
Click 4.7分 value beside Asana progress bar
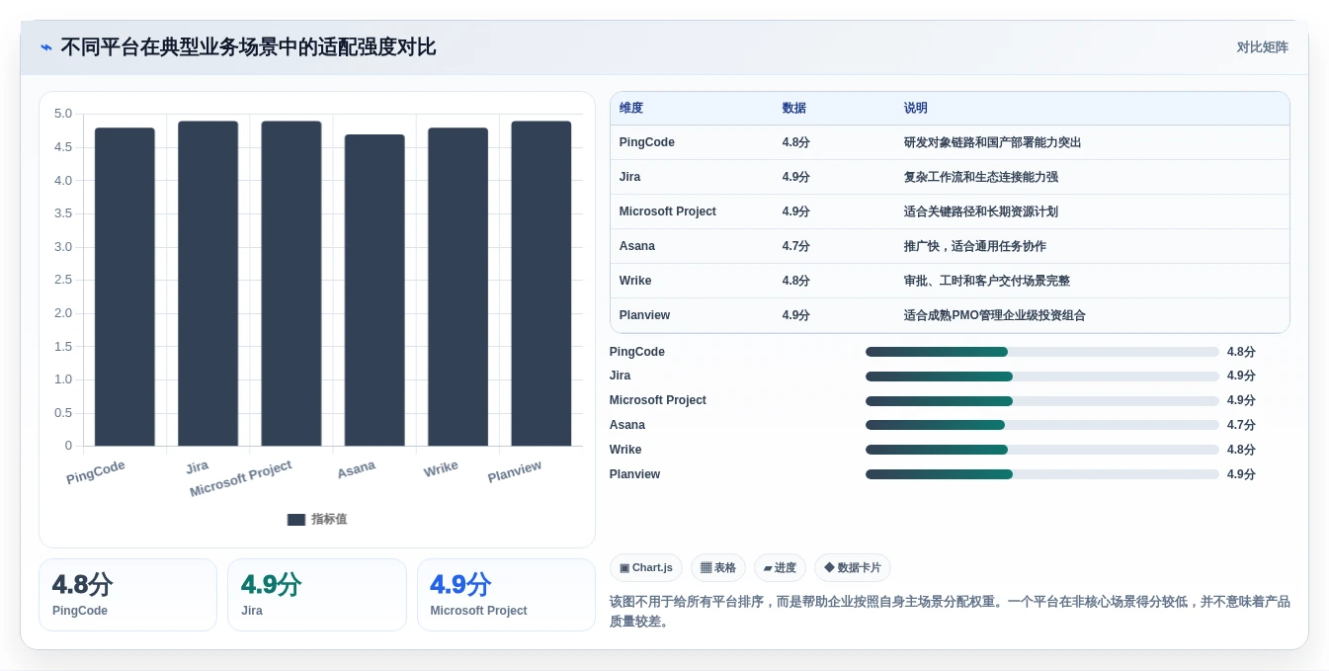[1241, 425]
